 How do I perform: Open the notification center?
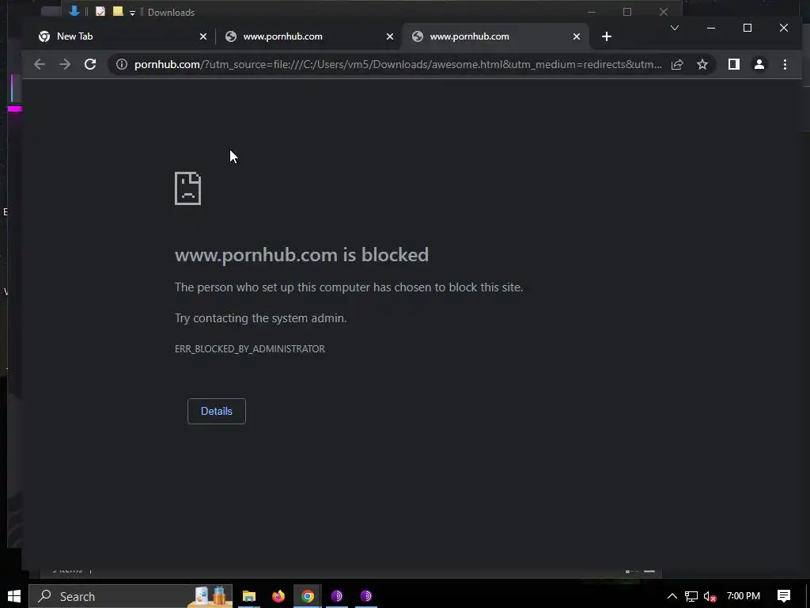pos(784,596)
